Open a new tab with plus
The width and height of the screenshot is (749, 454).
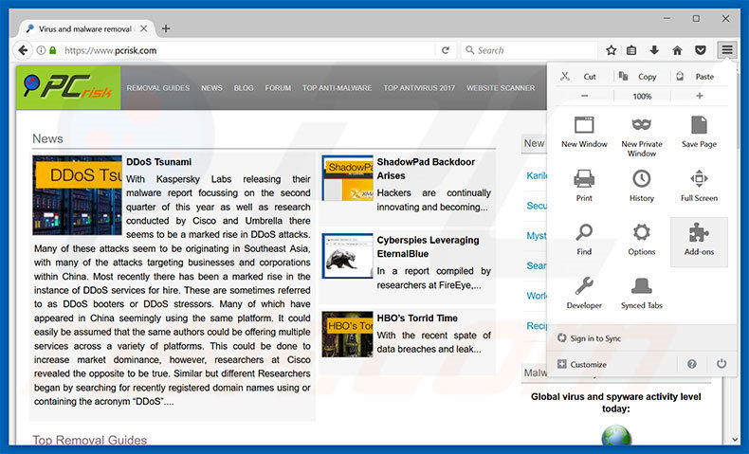coord(166,28)
